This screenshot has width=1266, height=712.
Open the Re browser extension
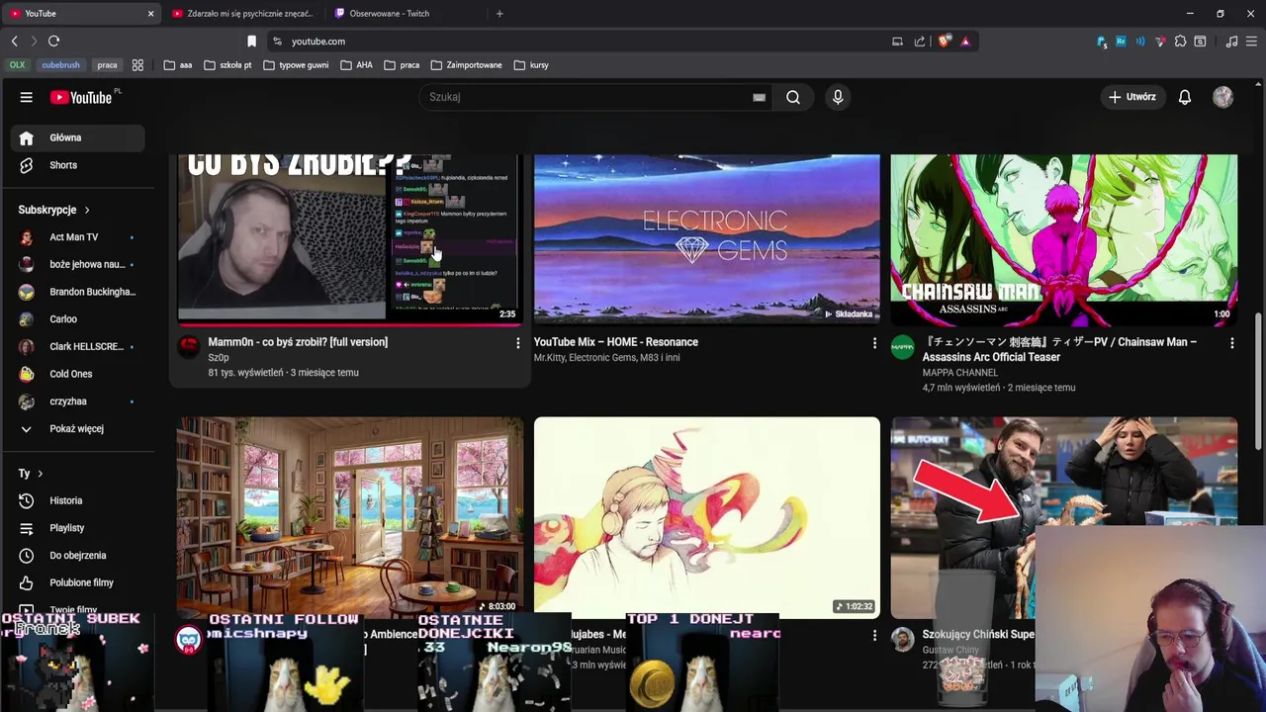[x=1121, y=41]
